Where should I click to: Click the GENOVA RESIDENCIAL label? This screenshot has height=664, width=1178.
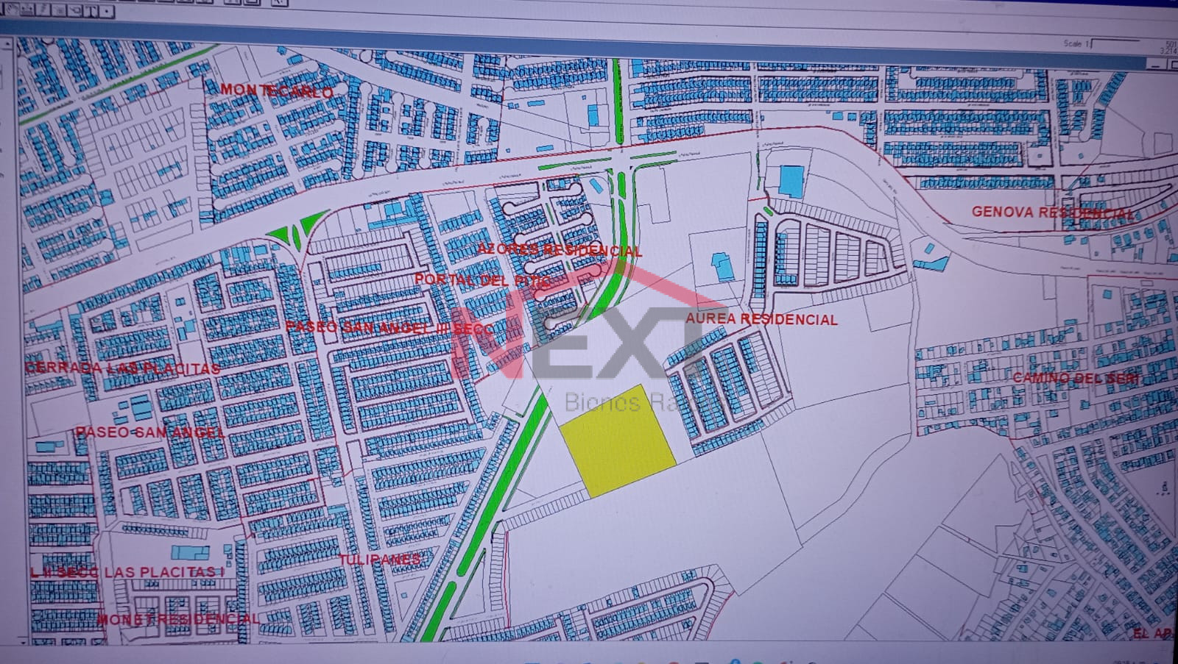[x=1053, y=212]
